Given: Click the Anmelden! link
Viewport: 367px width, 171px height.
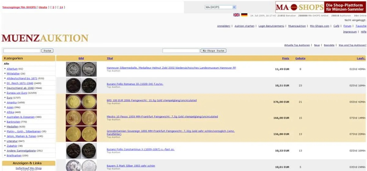Looking at the screenshot, I should (224, 26).
